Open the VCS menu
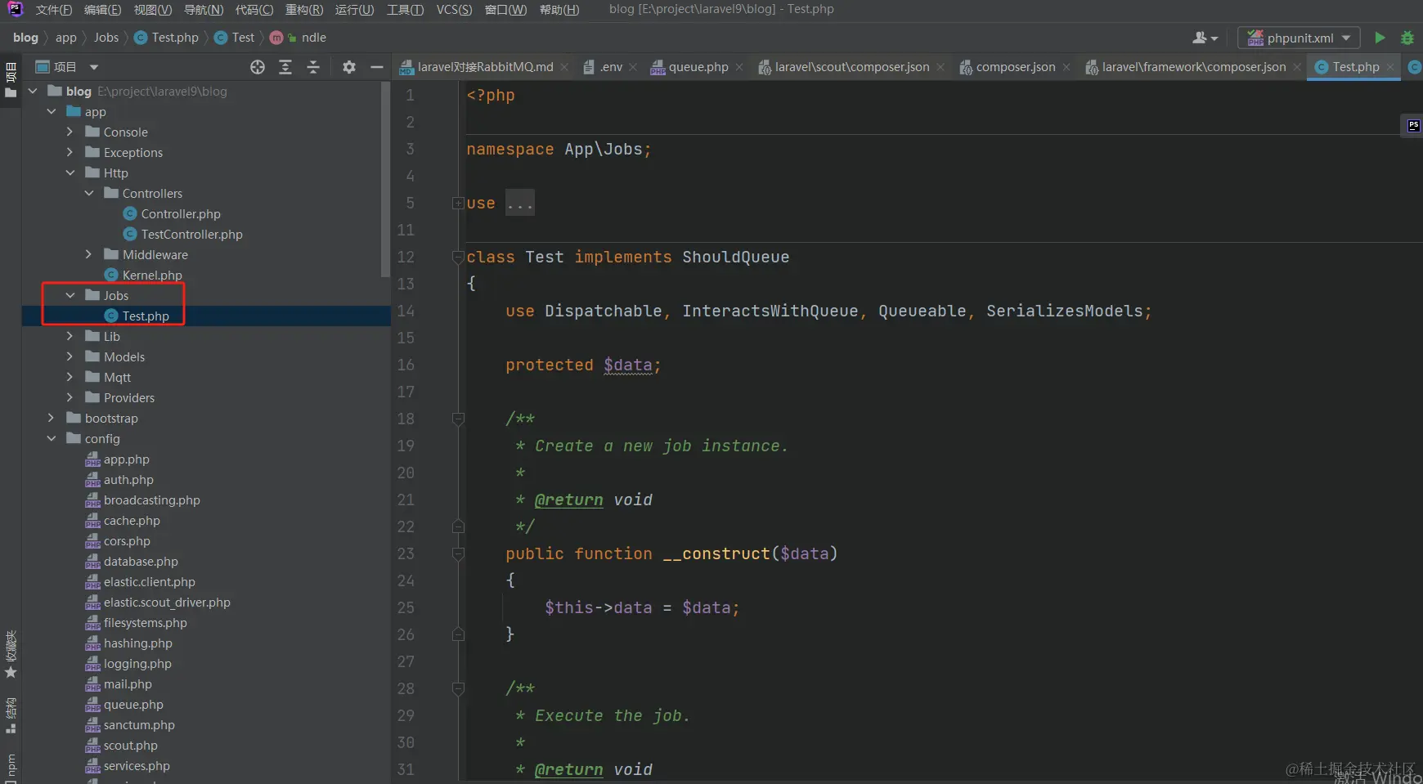The width and height of the screenshot is (1423, 784). (454, 10)
